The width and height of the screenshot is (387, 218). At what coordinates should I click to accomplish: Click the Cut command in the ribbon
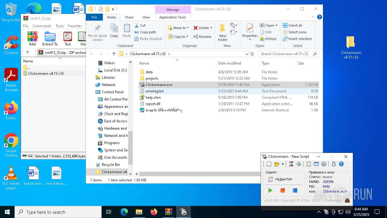click(x=140, y=25)
